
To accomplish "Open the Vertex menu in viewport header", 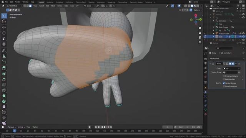I will click(x=60, y=6).
